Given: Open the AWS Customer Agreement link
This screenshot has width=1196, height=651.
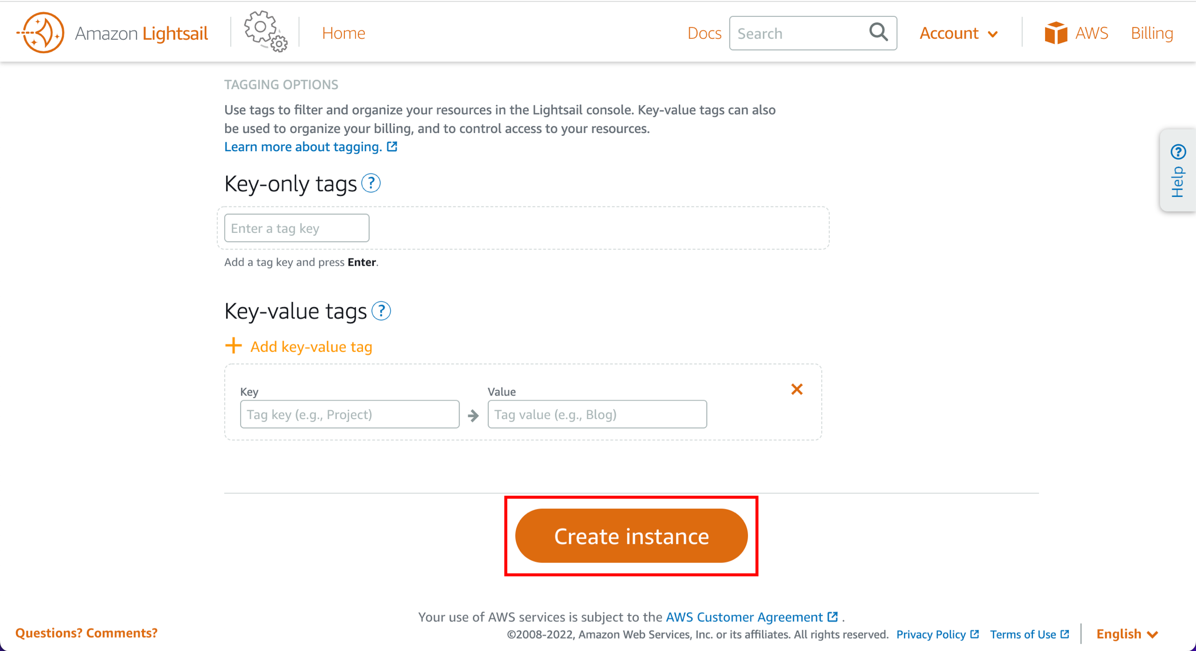Looking at the screenshot, I should point(744,617).
